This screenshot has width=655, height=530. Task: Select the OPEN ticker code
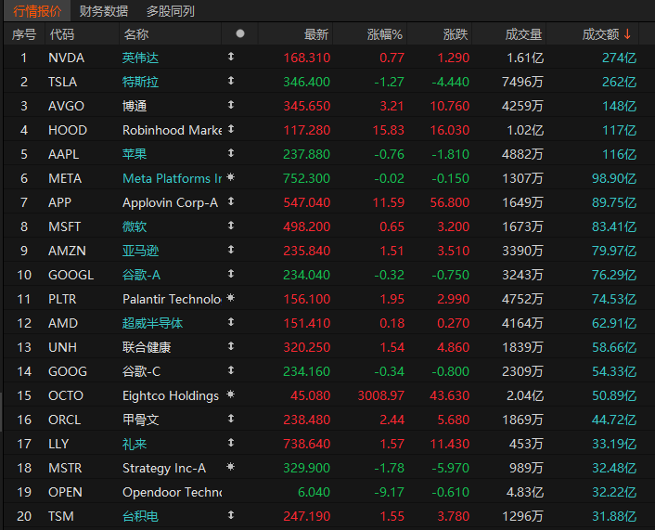[x=65, y=492]
